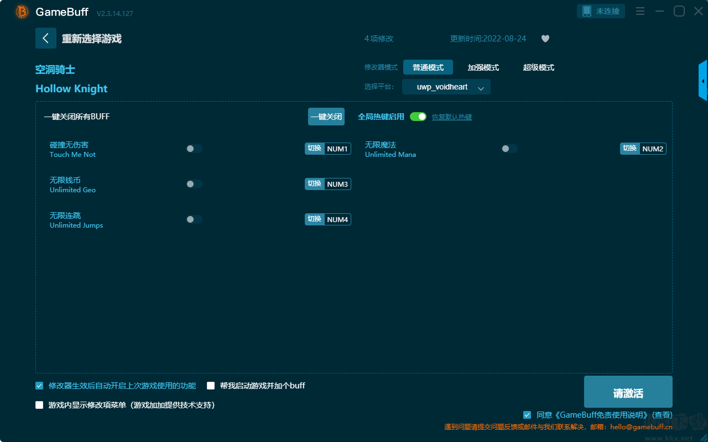Open the uwp_voidheart platform dropdown
The width and height of the screenshot is (708, 442).
[x=446, y=87]
